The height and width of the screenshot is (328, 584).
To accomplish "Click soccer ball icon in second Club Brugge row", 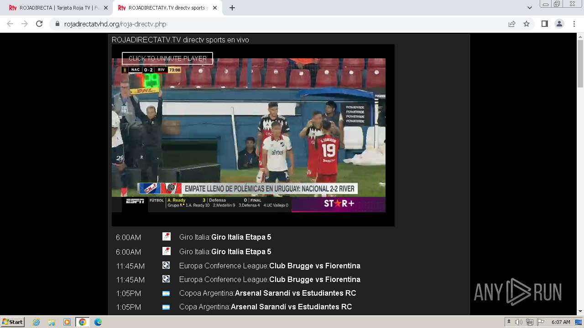I will point(166,279).
